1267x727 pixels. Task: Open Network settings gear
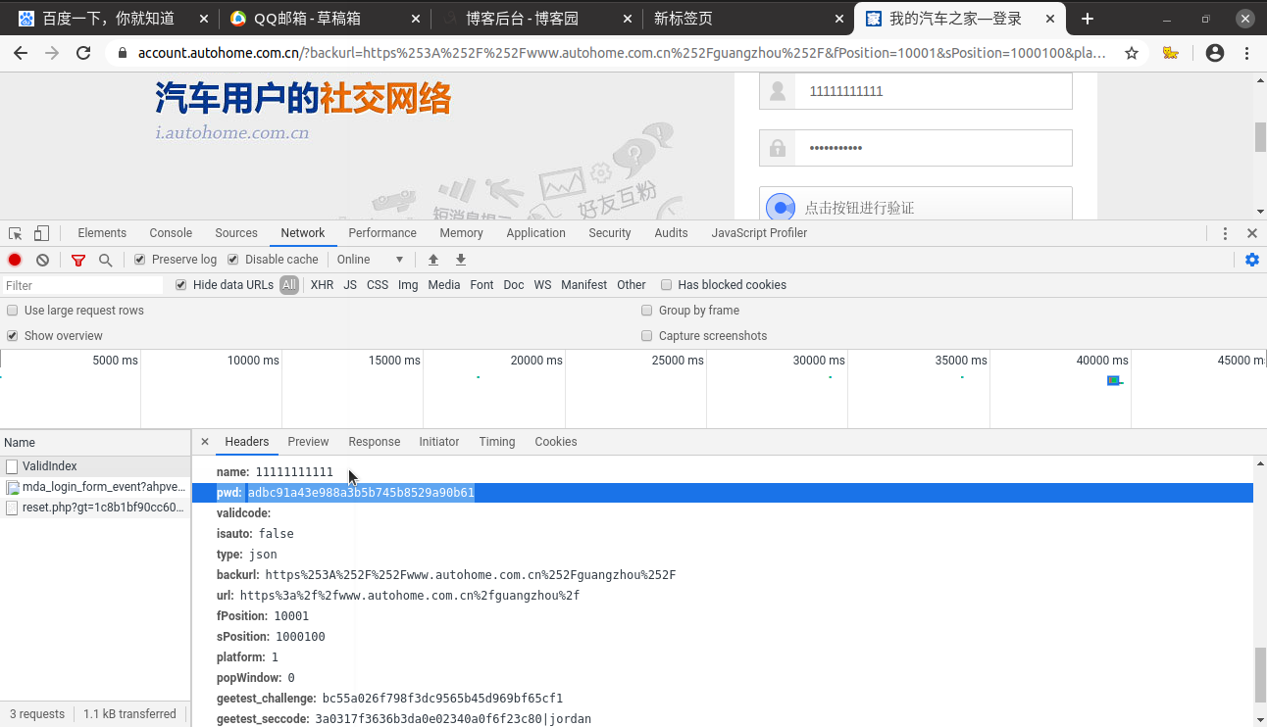pos(1252,260)
